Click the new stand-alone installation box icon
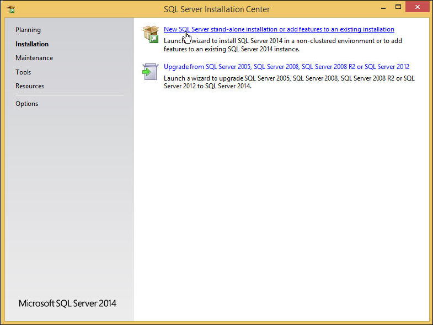Image resolution: width=433 pixels, height=325 pixels. point(151,34)
